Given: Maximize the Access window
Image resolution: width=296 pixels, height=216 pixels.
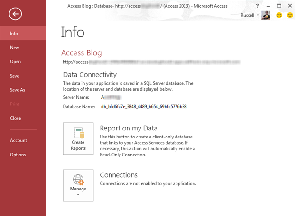Looking at the screenshot, I should point(279,6).
